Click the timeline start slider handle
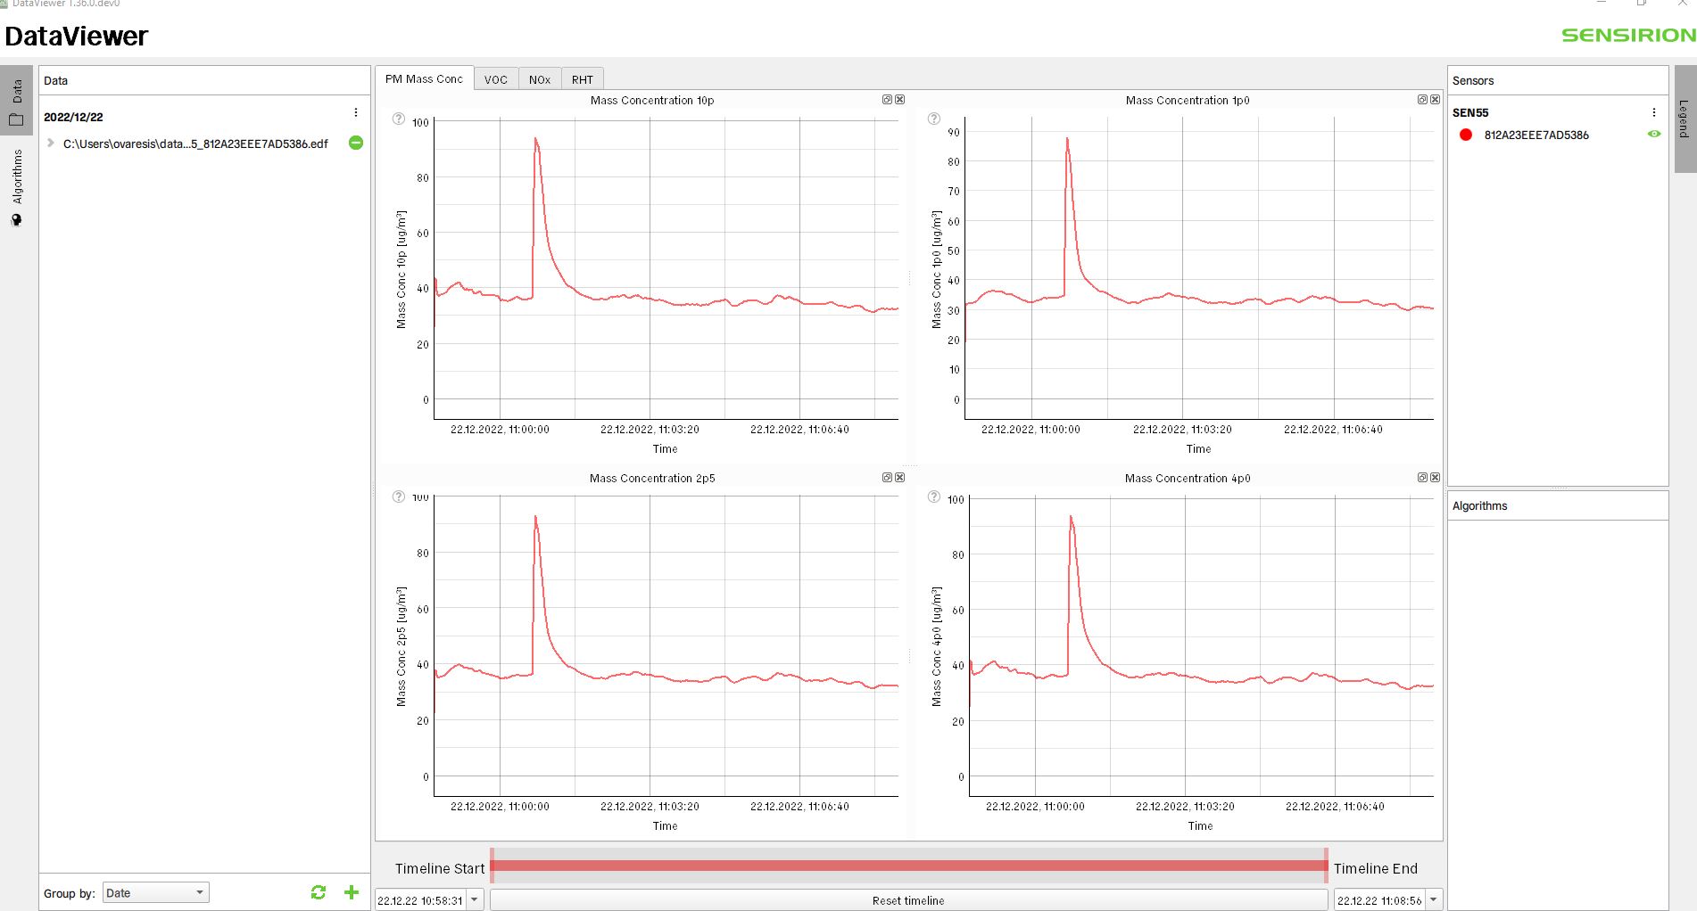The image size is (1697, 911). 492,866
